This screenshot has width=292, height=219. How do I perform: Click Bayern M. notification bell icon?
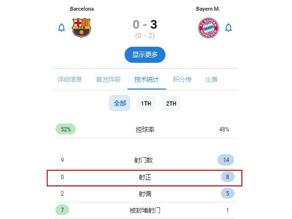click(x=228, y=28)
